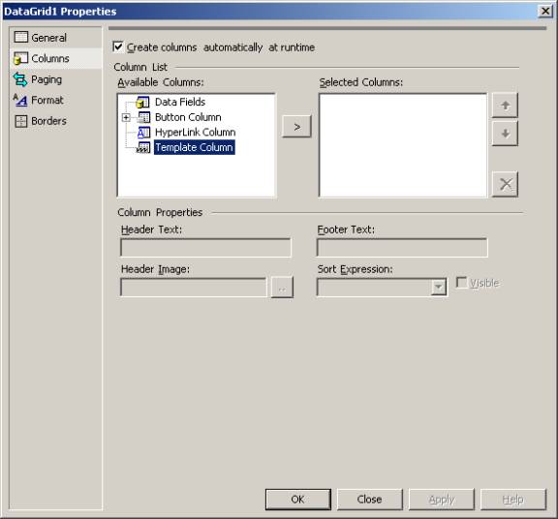Expand the Button Column tree node

pos(126,117)
